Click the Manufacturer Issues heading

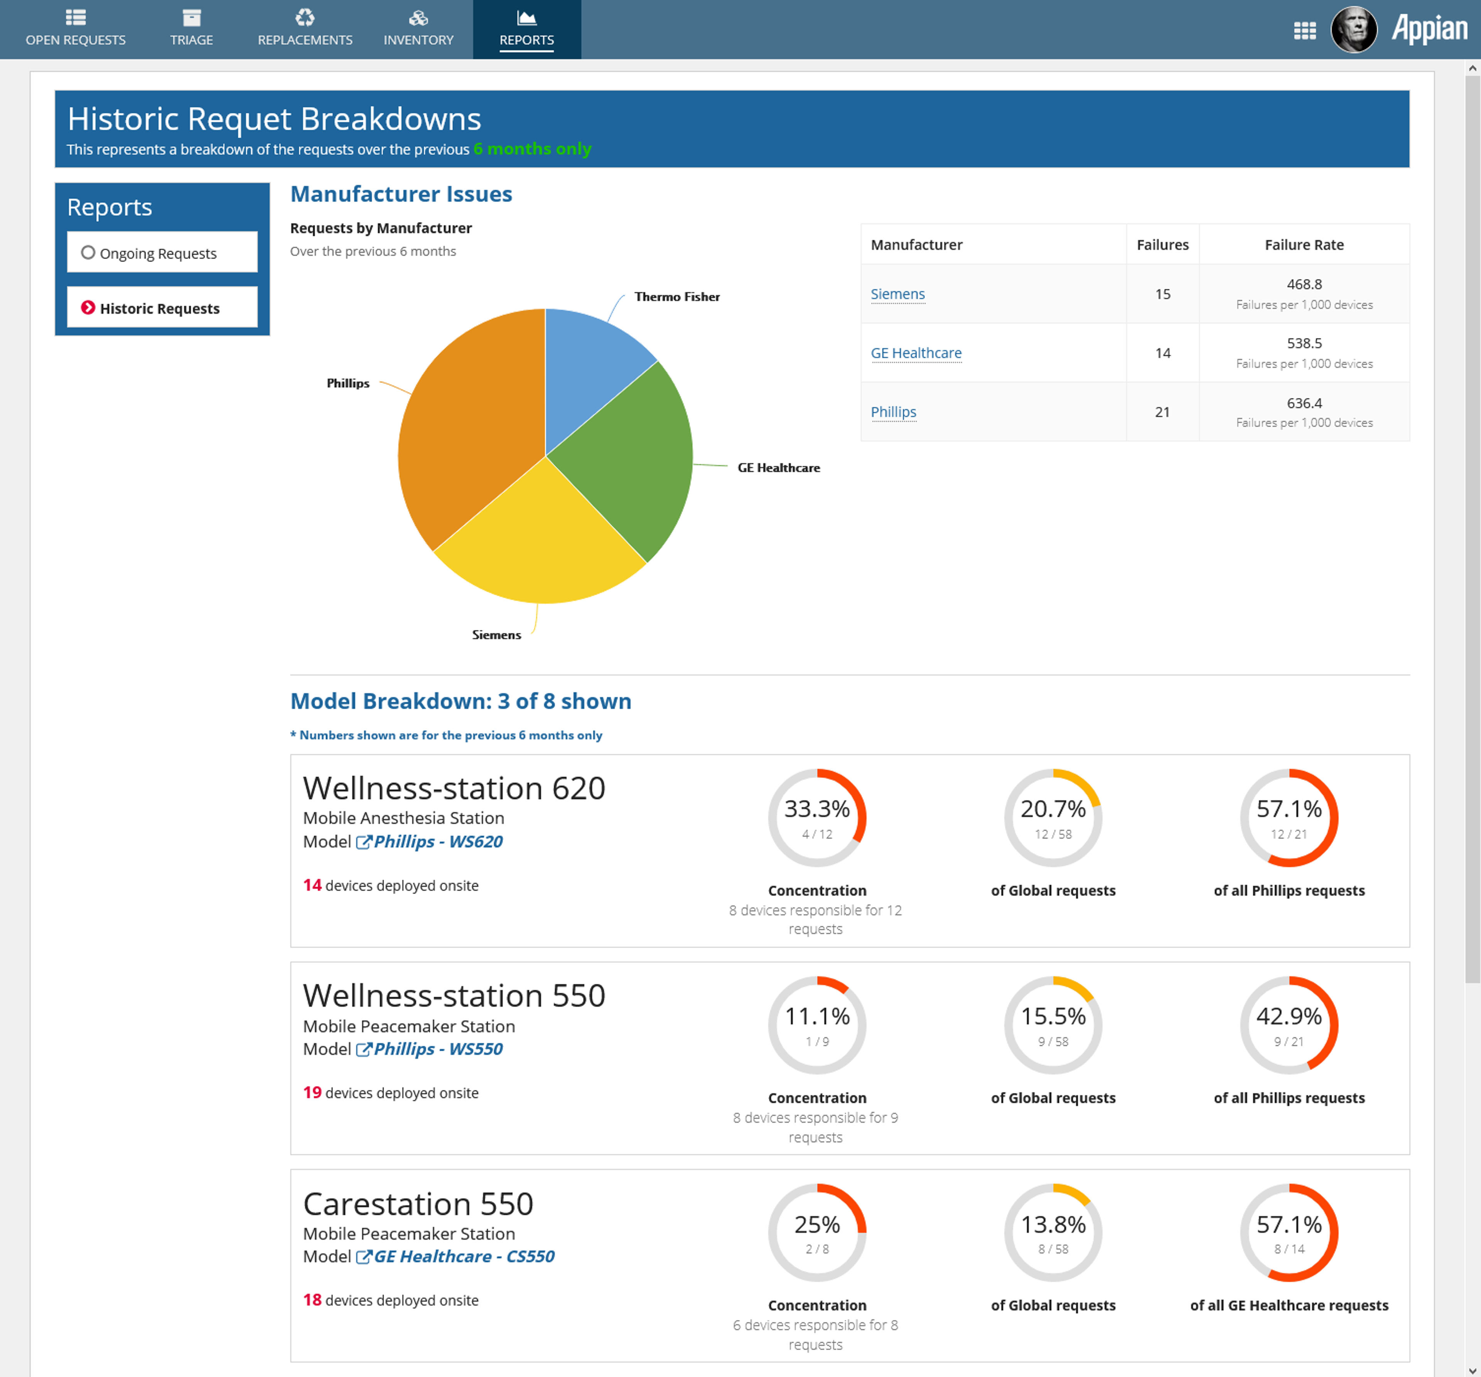[401, 194]
